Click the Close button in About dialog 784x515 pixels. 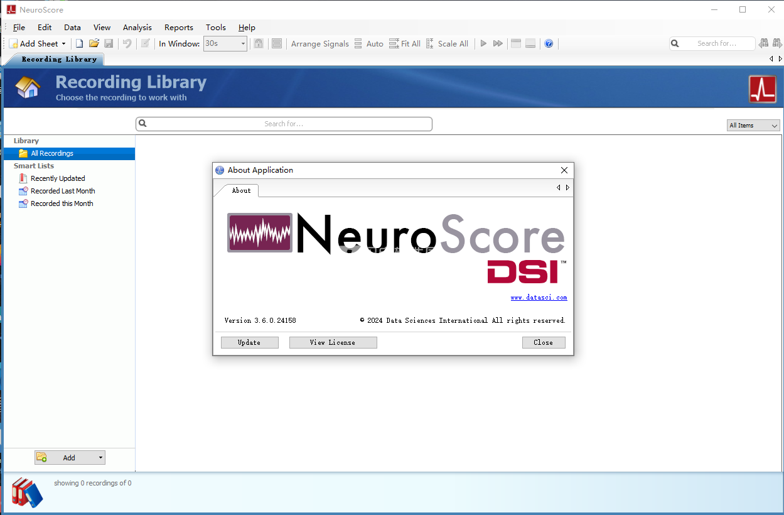pos(544,342)
